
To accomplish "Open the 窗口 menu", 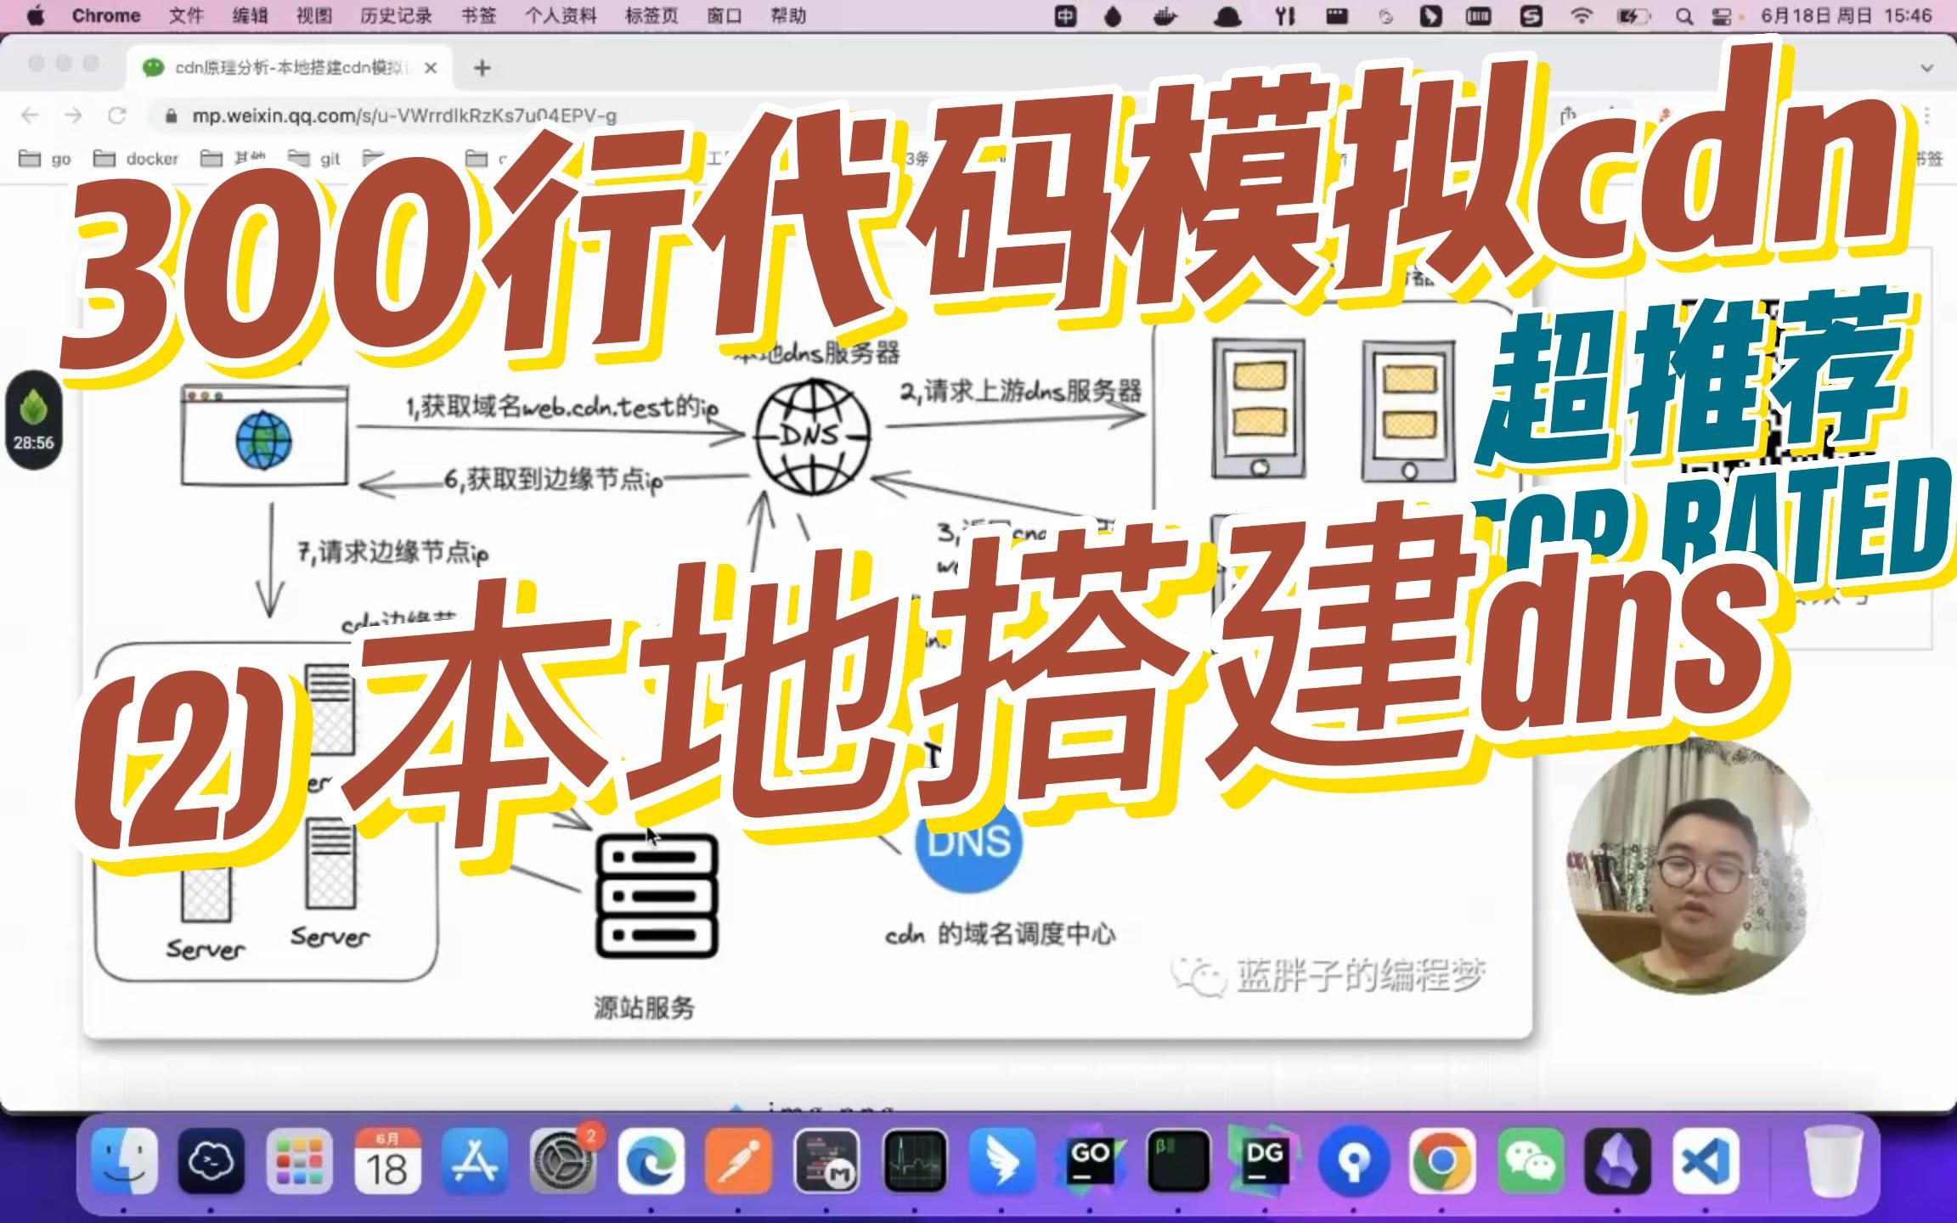I will (725, 15).
